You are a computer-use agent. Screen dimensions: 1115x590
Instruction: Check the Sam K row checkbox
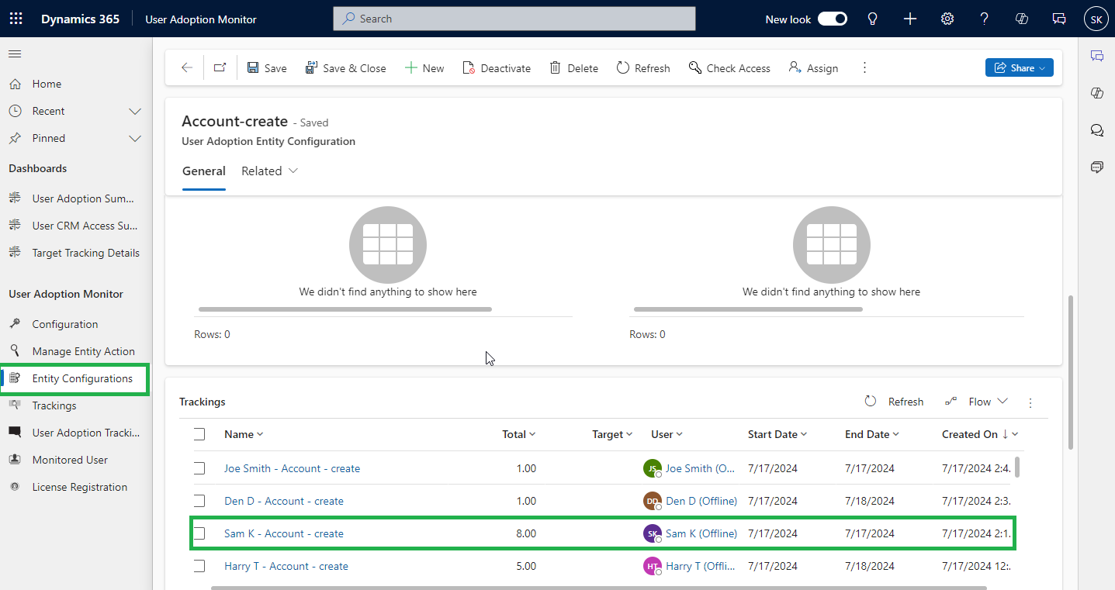pos(199,533)
